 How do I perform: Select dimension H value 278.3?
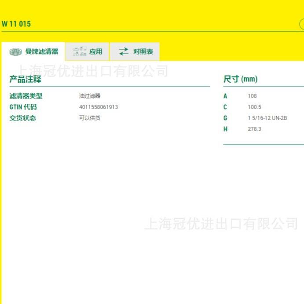(254, 129)
